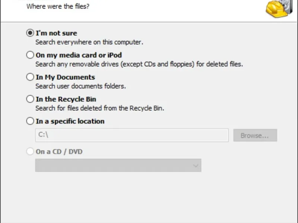Click the "On my media card or iPod" label text
The width and height of the screenshot is (298, 223).
click(x=79, y=55)
